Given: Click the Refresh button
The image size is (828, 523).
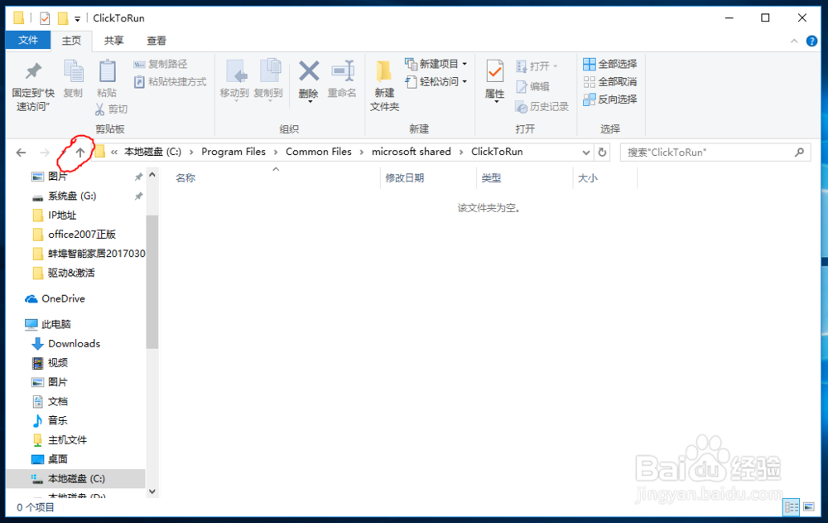Looking at the screenshot, I should coord(602,153).
